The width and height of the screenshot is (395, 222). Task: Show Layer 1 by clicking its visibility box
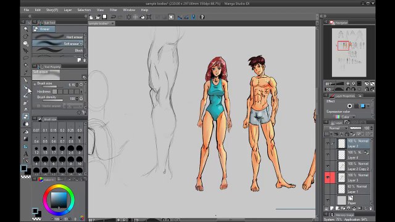(328, 189)
